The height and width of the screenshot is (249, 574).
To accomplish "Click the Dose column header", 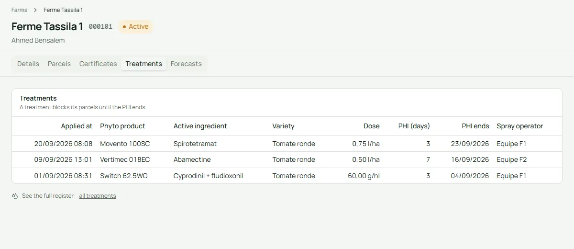I will (372, 126).
